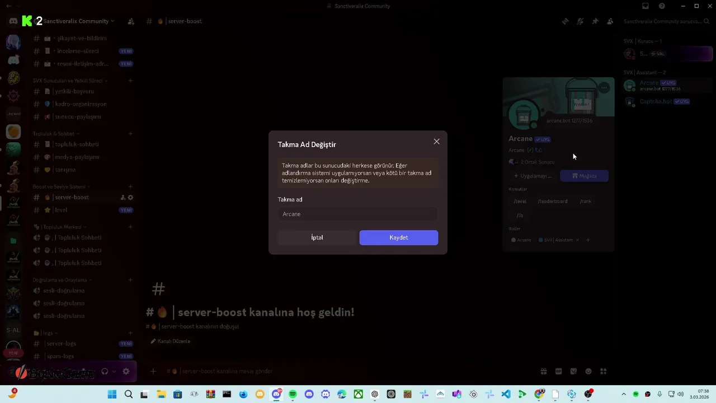
Task: Add channel to SVX Sunucuları ve Yetkili Süreci
Action: coord(130,81)
